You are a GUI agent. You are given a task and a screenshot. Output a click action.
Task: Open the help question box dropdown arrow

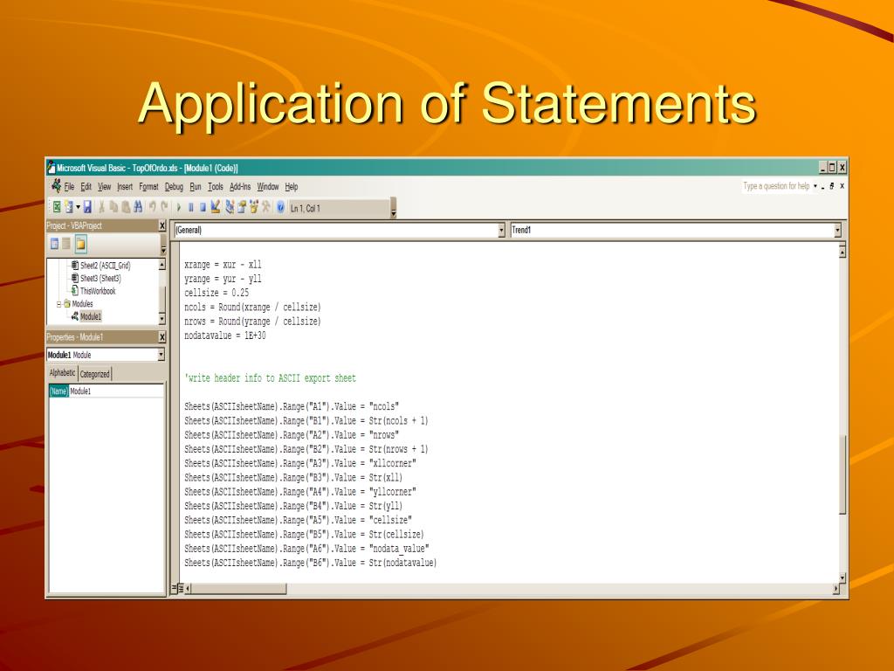(x=815, y=186)
